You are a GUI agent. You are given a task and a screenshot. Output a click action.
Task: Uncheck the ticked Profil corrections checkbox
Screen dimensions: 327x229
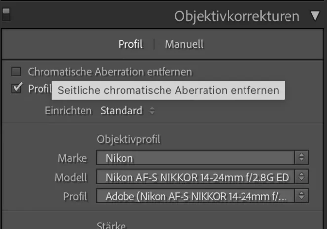[x=16, y=88]
